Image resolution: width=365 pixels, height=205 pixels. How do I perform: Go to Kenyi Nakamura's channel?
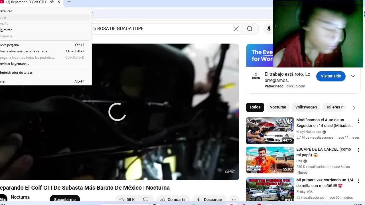pos(309,132)
